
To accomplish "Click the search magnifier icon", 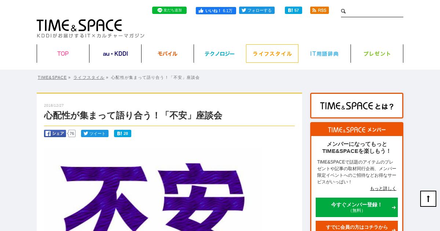I will [344, 11].
